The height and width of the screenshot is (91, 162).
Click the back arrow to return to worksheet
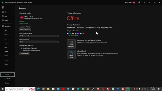[3, 7]
